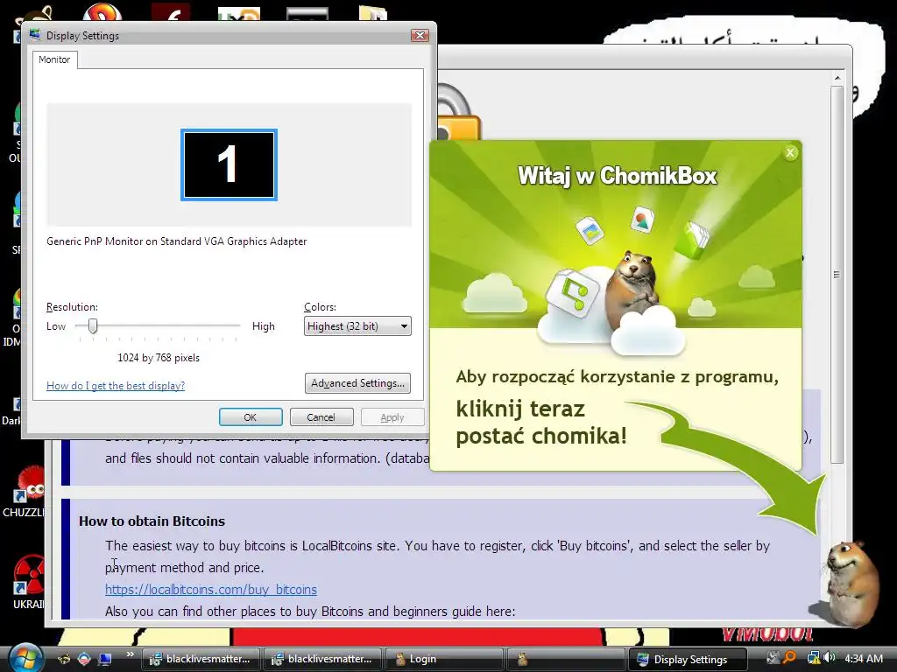Open the volume speaker tray icon

[830, 658]
